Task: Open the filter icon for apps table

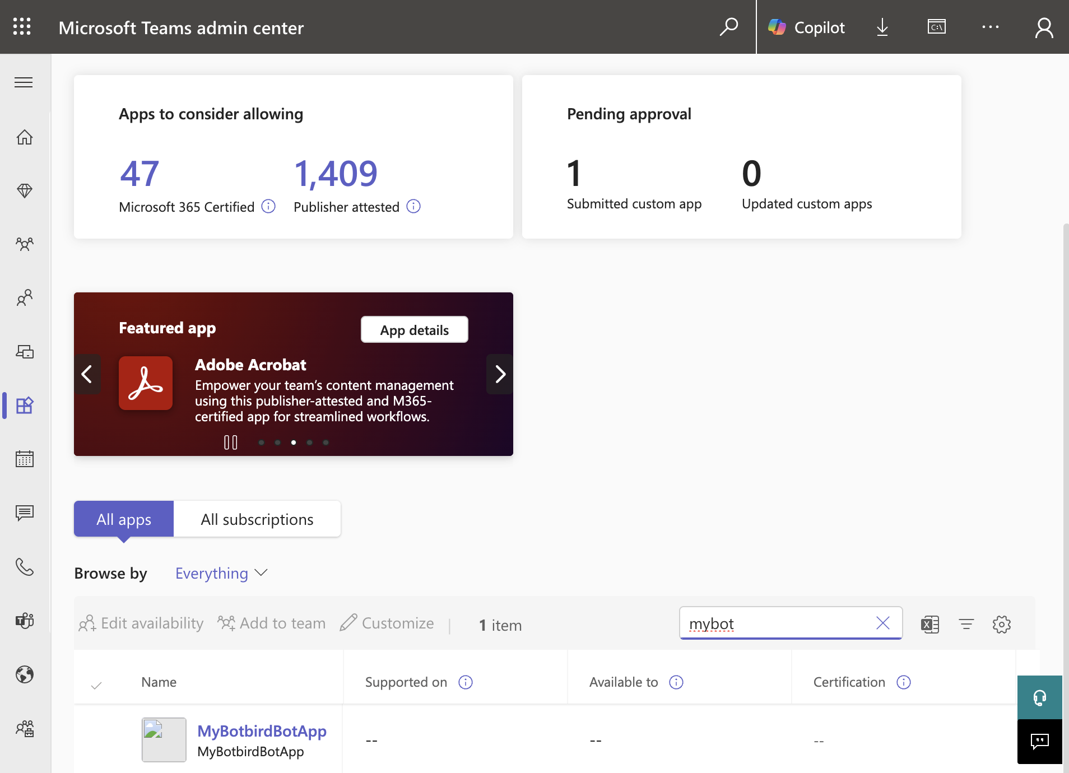Action: [x=966, y=624]
